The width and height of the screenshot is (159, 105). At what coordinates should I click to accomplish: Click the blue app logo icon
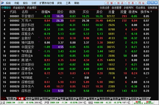[2, 3]
